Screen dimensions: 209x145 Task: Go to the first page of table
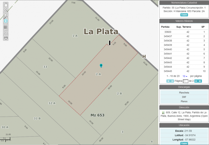[x=168, y=81]
